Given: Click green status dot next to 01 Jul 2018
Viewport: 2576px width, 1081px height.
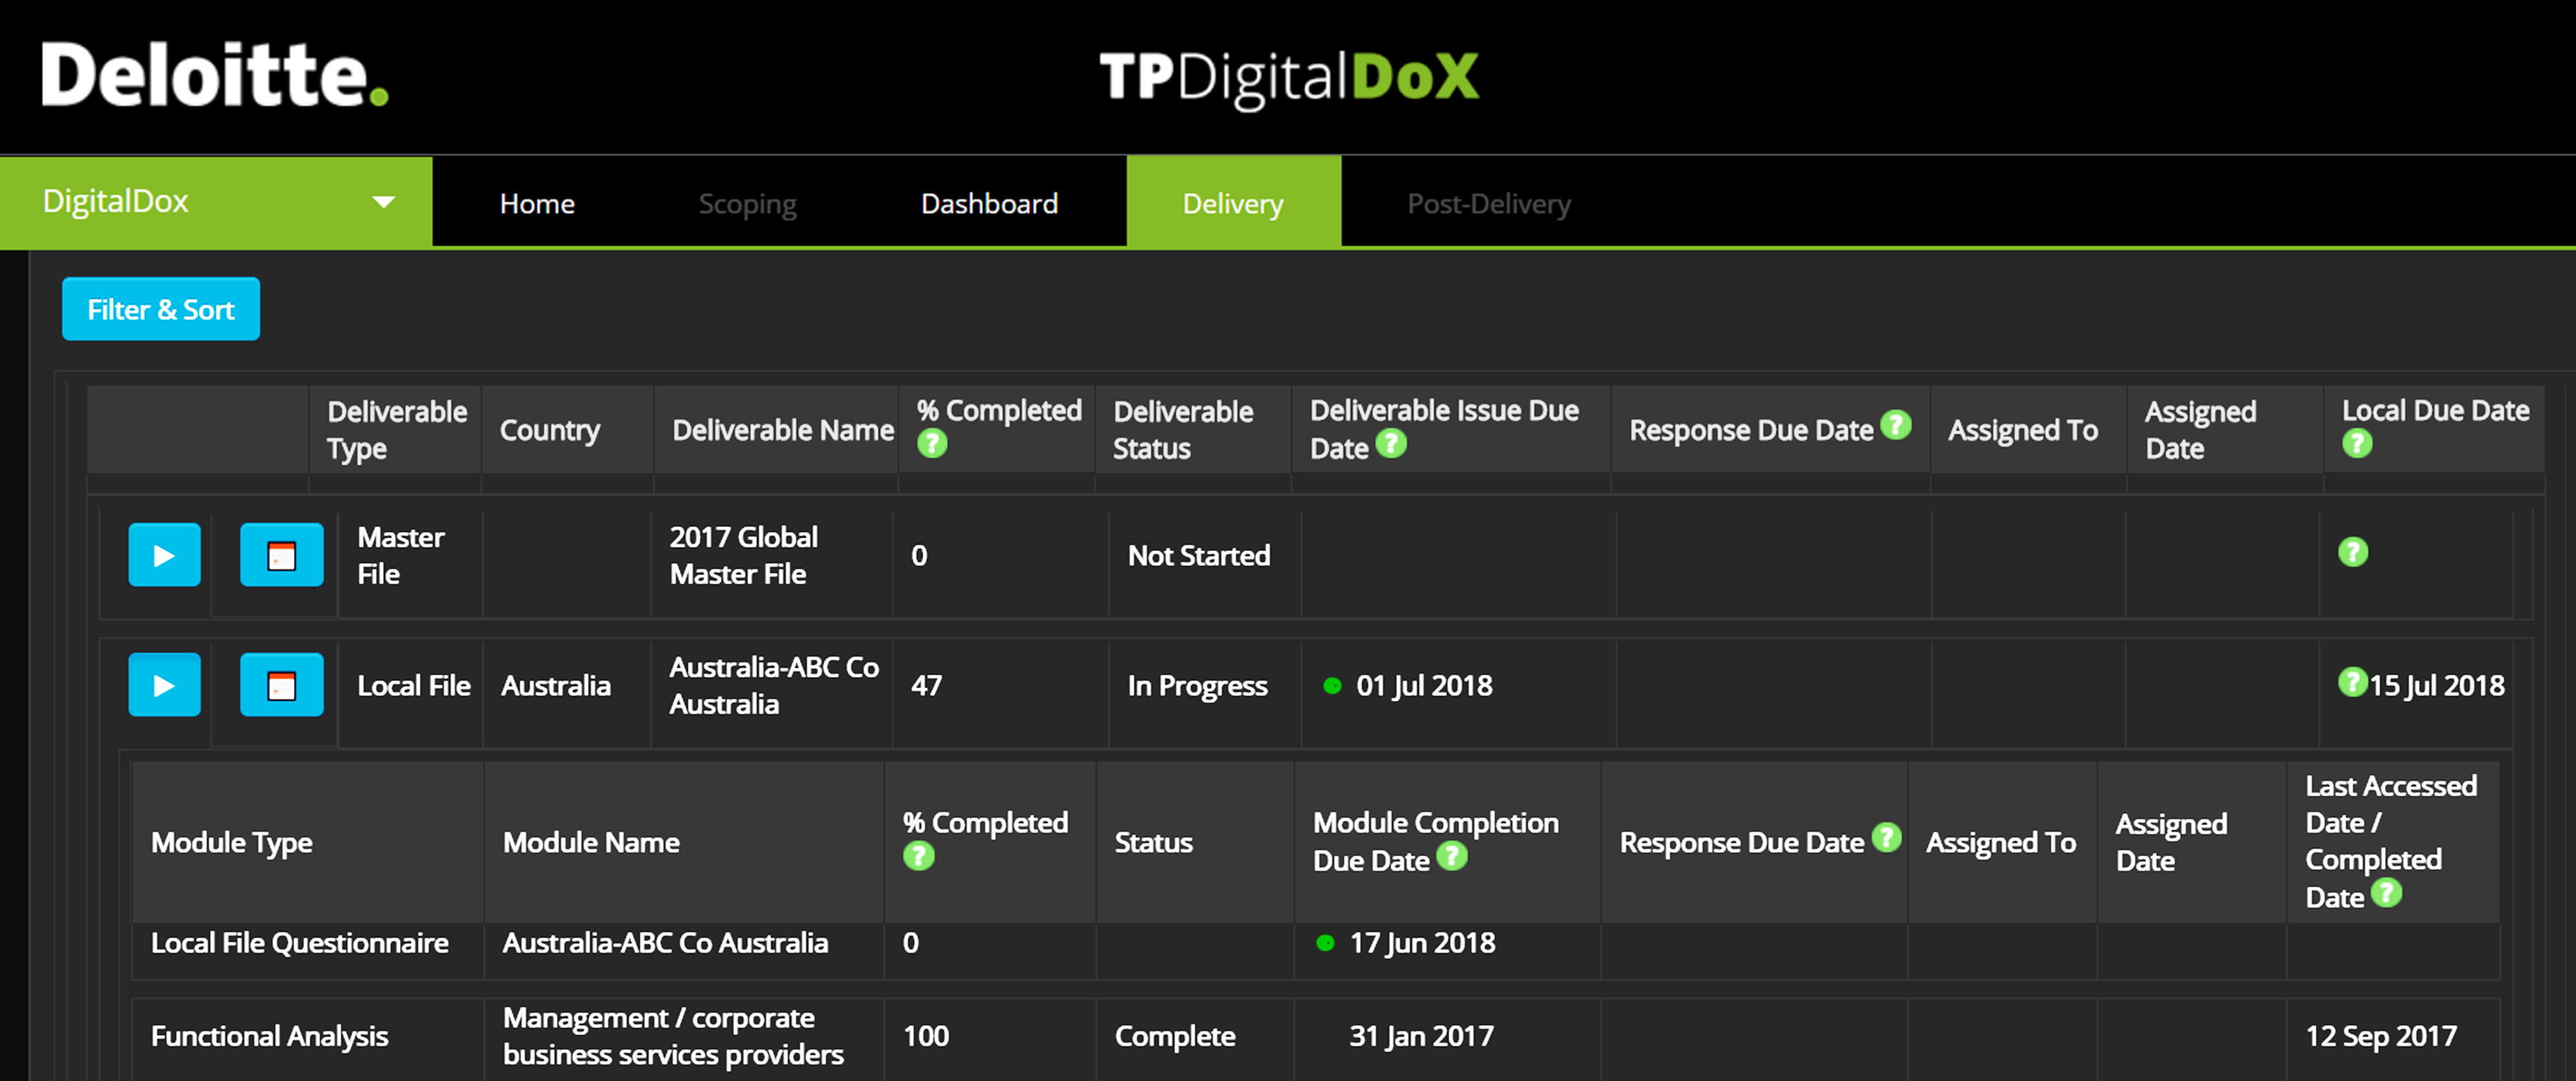Looking at the screenshot, I should 1332,686.
